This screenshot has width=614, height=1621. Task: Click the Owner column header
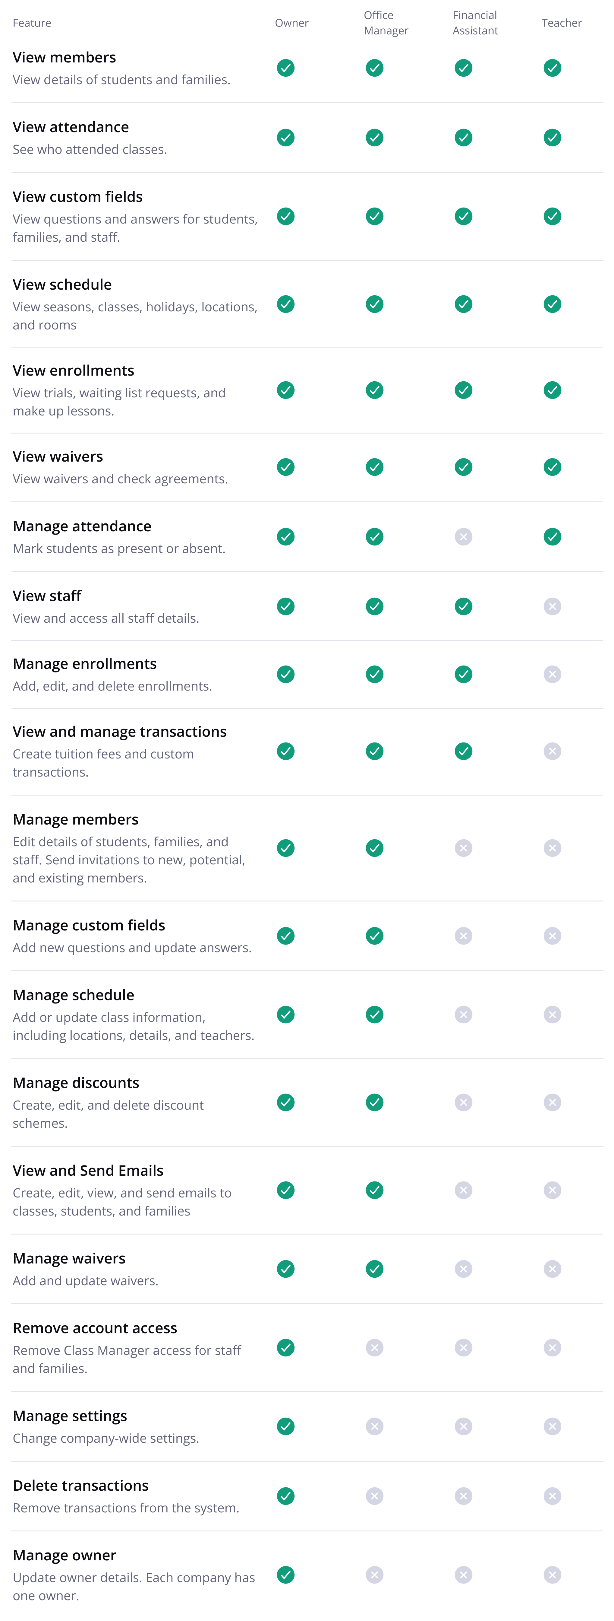(291, 23)
